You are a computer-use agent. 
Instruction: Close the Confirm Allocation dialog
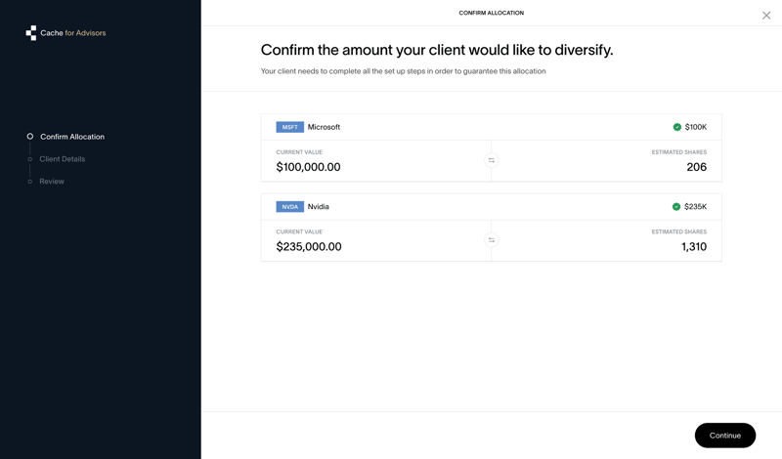766,16
